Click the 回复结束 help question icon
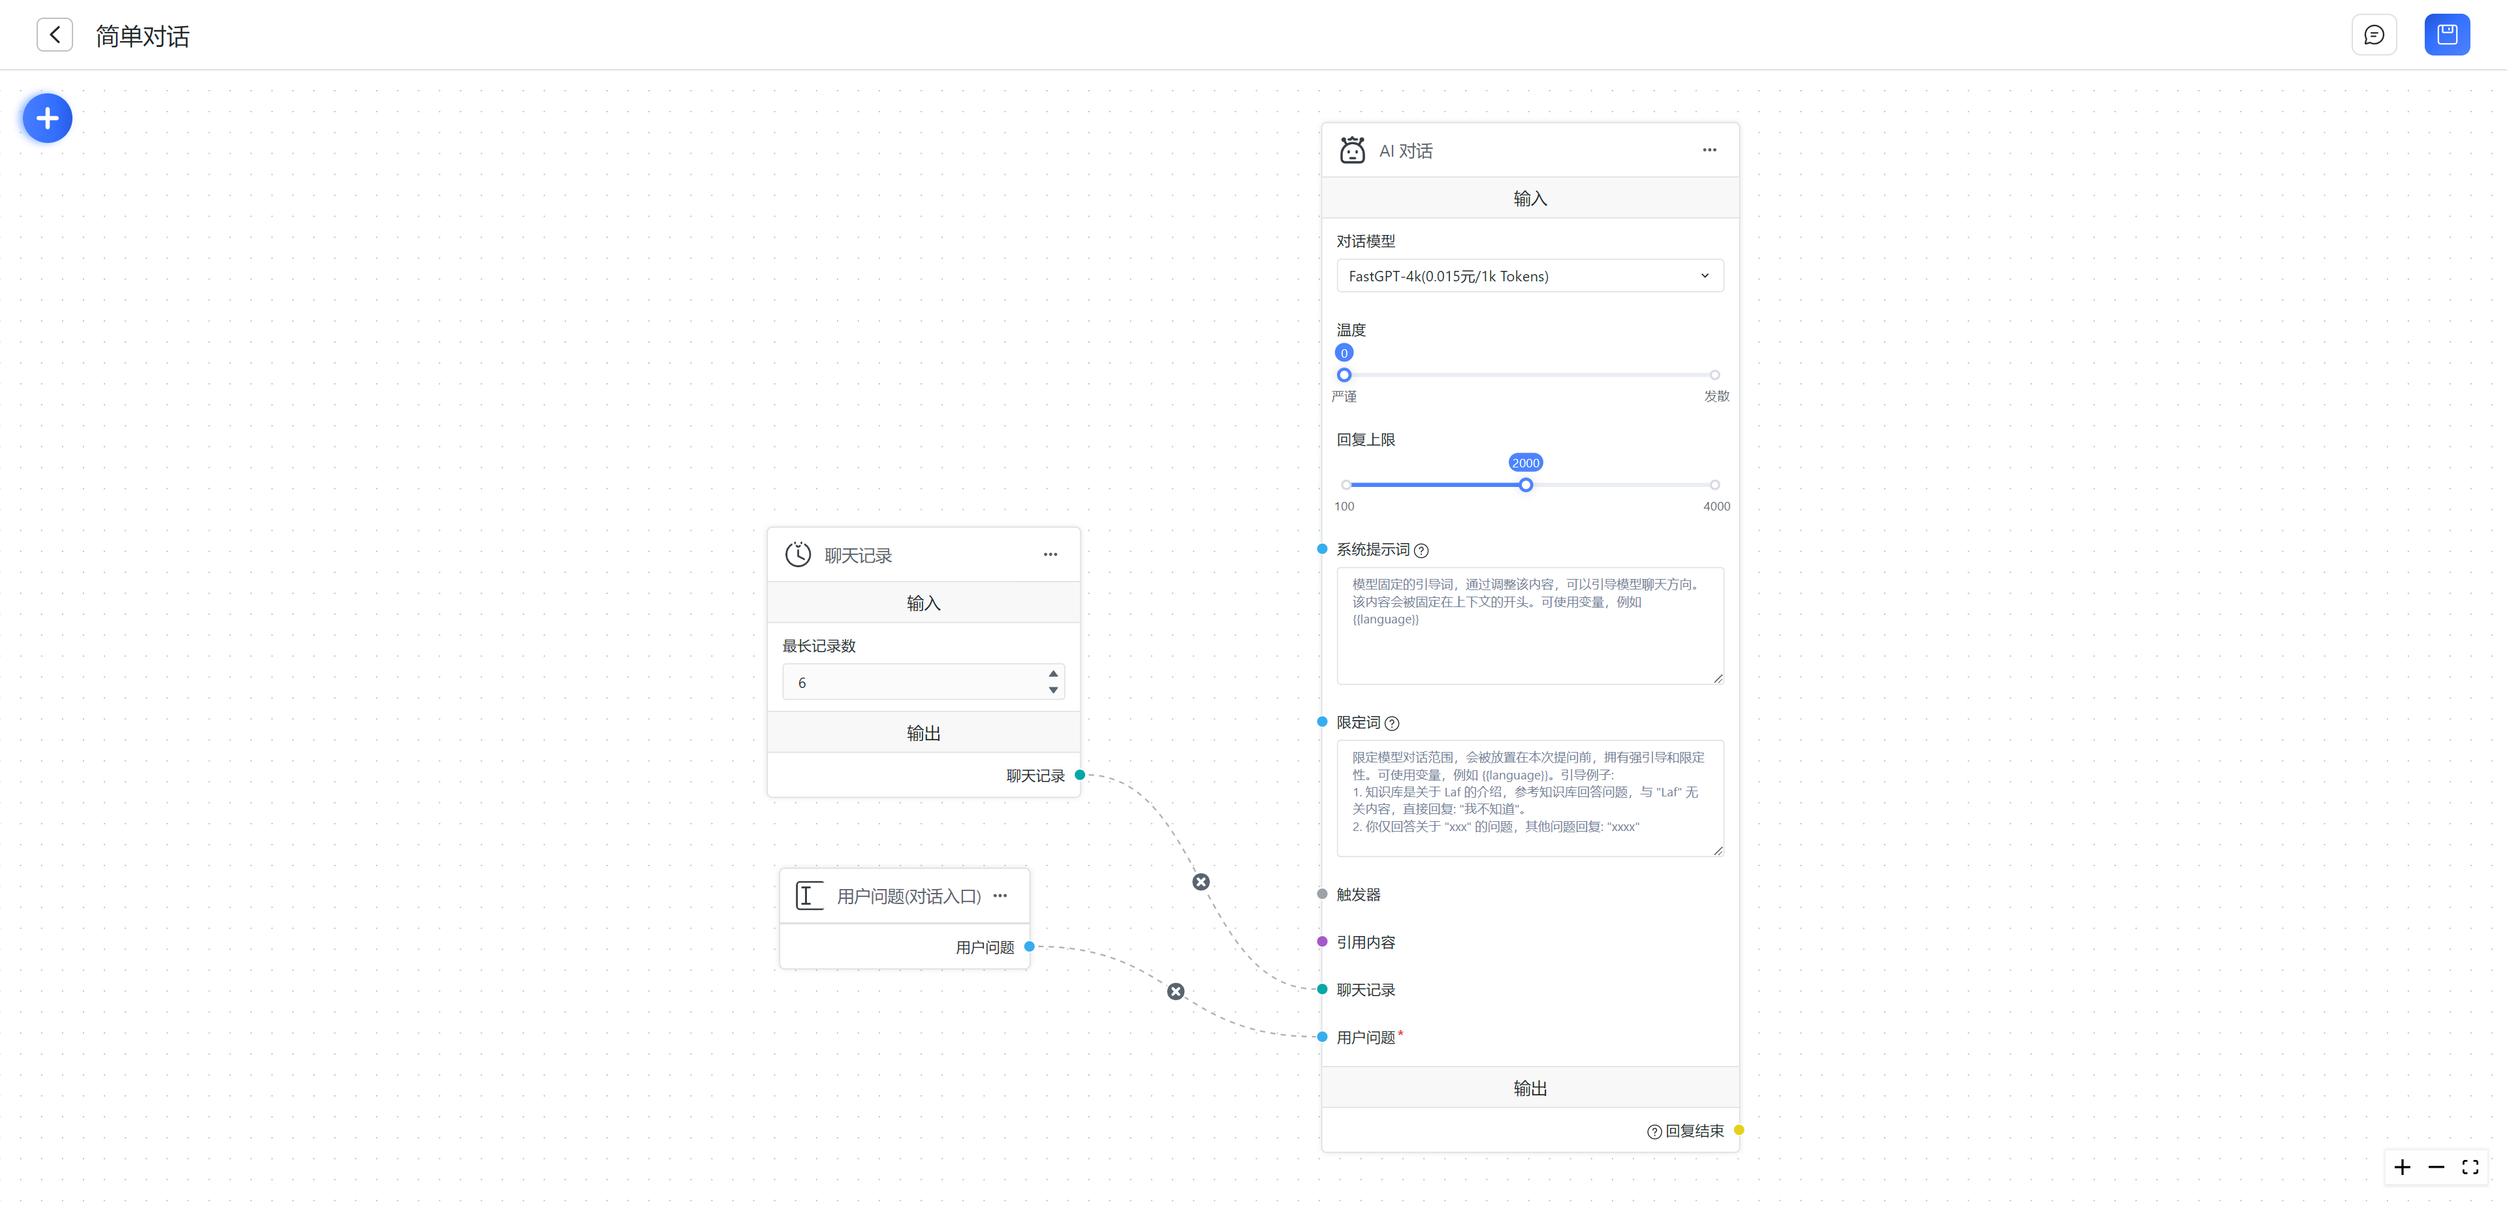Viewport: 2507px width, 1205px height. 1654,1131
